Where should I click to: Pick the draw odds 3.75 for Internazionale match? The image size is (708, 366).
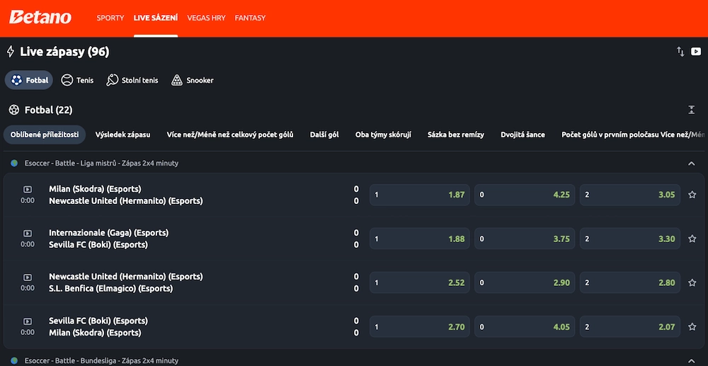pos(524,239)
